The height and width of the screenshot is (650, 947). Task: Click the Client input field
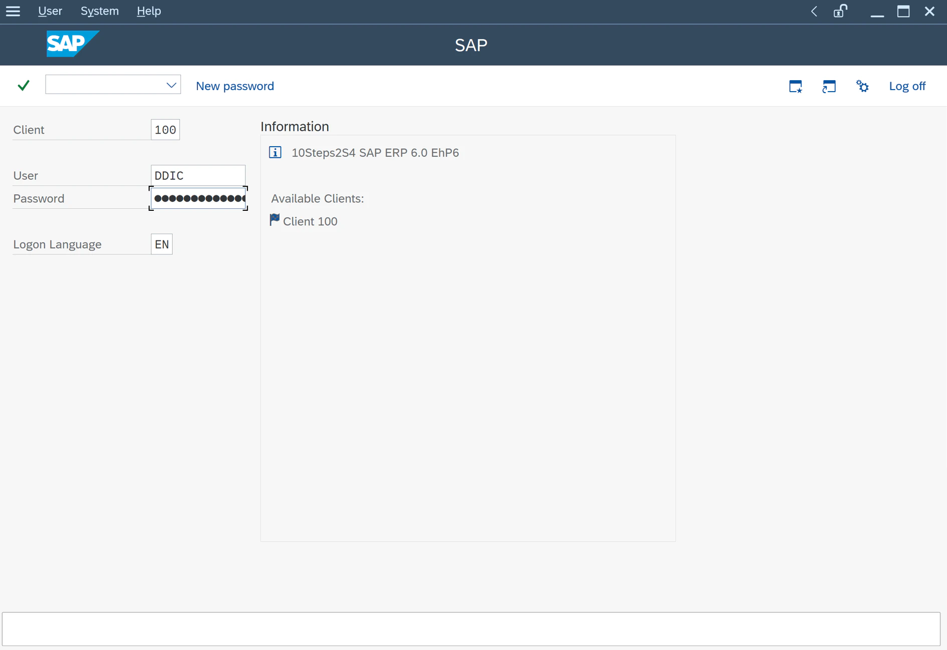point(165,130)
